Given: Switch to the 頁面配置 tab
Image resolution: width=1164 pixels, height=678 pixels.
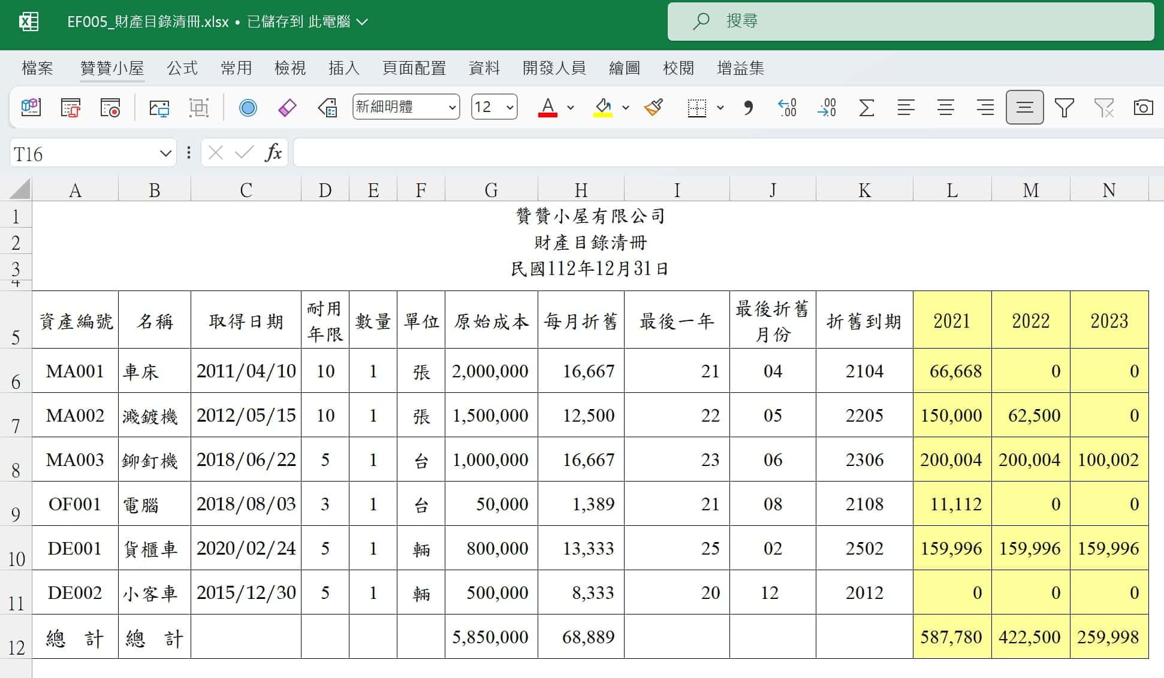Looking at the screenshot, I should tap(414, 68).
